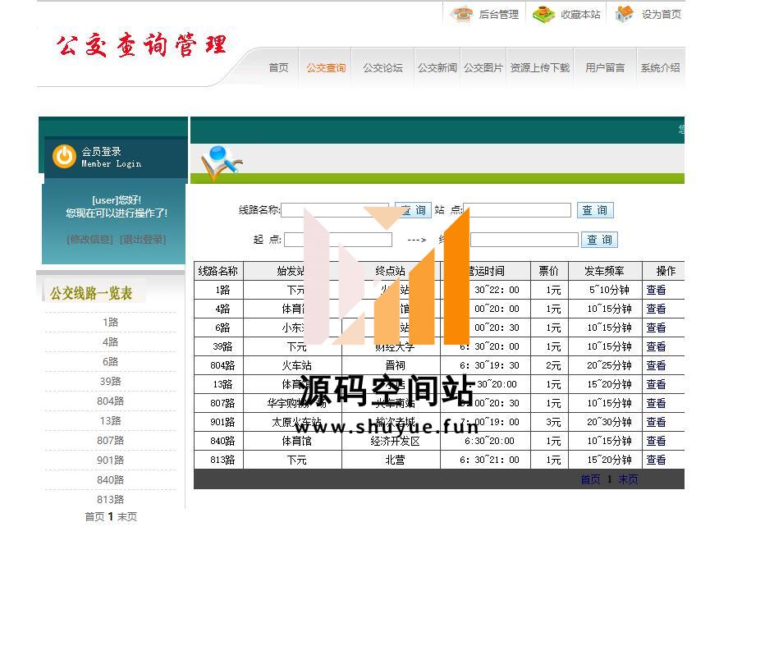Viewport: 774px width, 646px height.
Task: Click 查询 button for start-end search
Action: pos(599,240)
